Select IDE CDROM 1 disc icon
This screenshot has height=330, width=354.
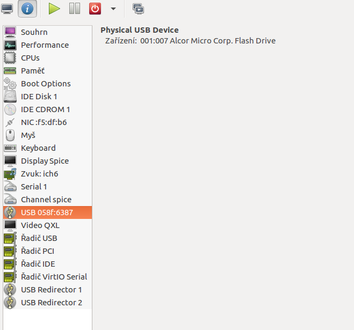10,109
